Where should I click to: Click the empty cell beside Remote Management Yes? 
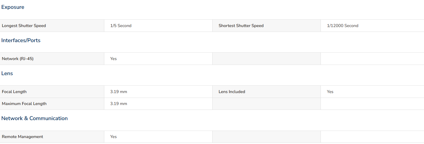click(266, 137)
